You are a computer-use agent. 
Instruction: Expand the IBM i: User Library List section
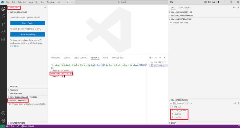coord(181,12)
